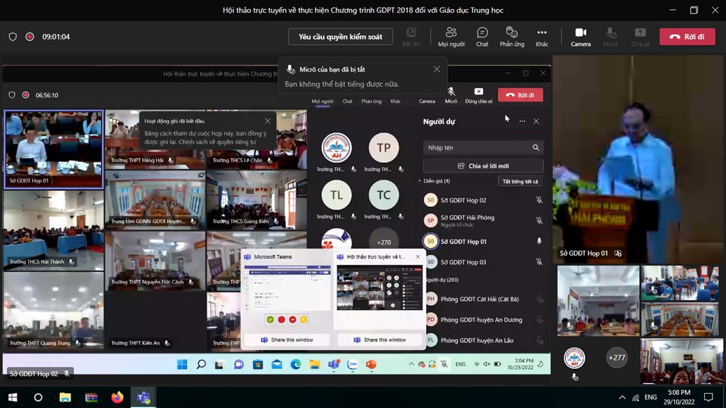
Task: Click the Chia sẻ share screen icon
Action: pos(640,36)
